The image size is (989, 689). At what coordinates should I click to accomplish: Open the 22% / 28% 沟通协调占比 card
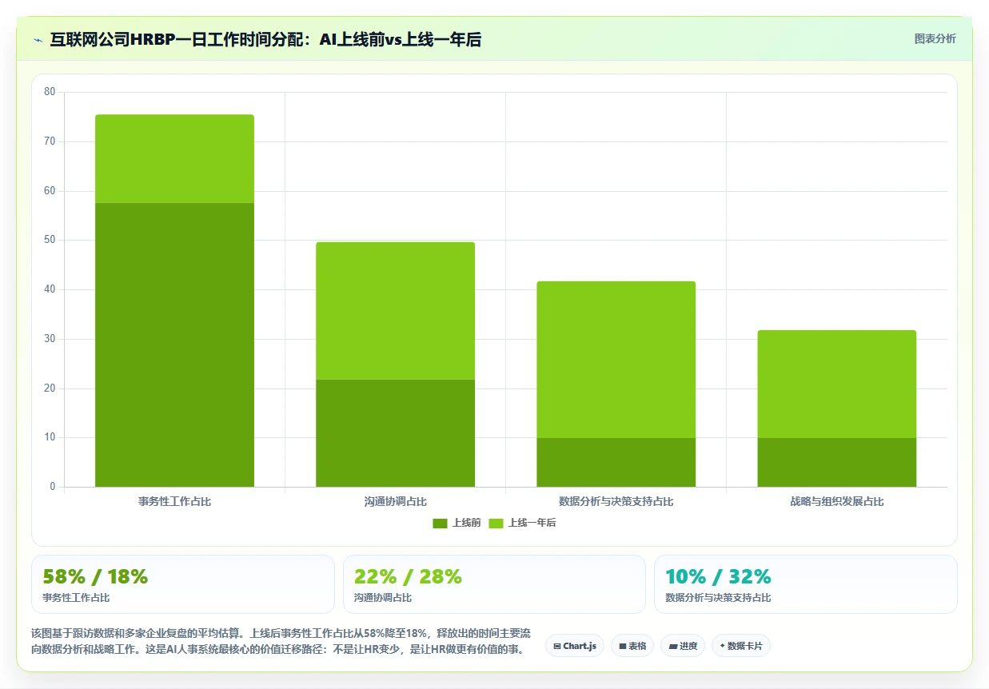click(x=494, y=584)
